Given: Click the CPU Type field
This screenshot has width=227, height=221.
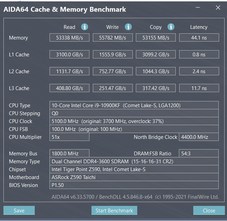Looking at the screenshot, I should pos(134,106).
